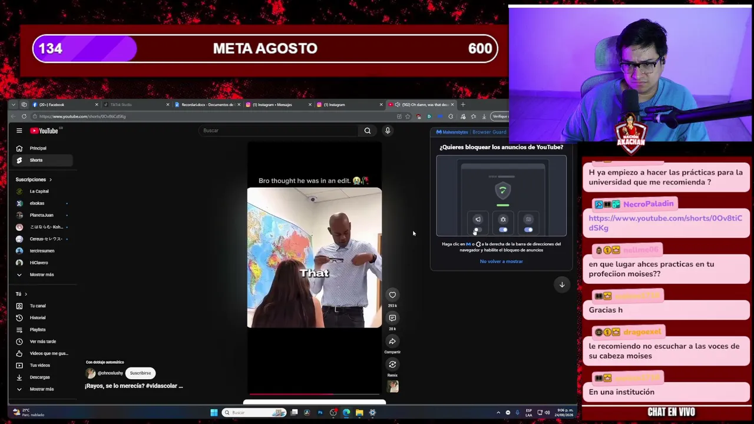This screenshot has width=754, height=424.
Task: Switch to the Facebook browser tab
Action: [65, 105]
